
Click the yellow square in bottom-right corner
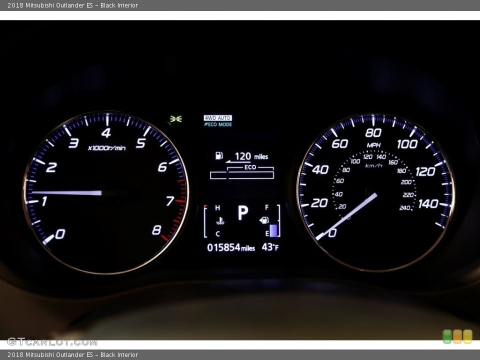467,336
